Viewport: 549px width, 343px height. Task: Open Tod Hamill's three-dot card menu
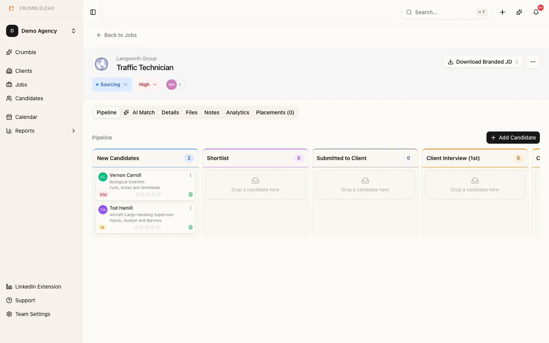pyautogui.click(x=191, y=208)
